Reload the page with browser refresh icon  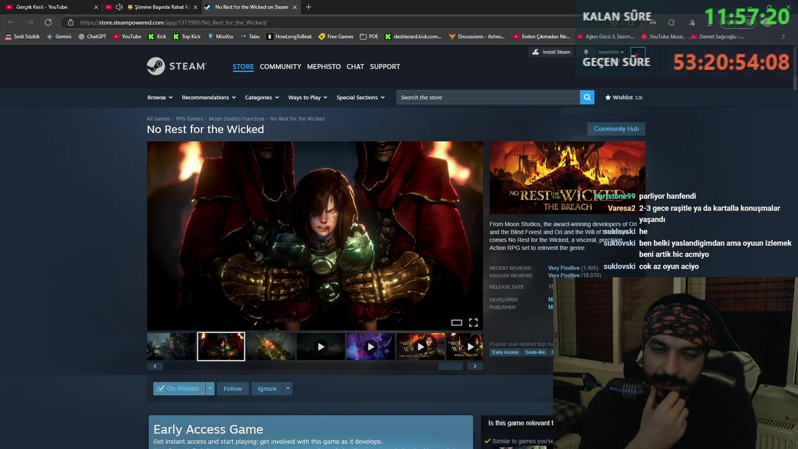[x=48, y=22]
